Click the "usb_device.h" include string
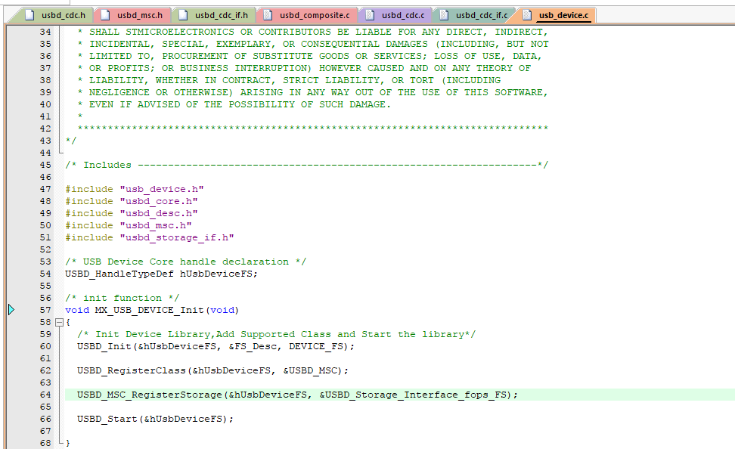The height and width of the screenshot is (449, 735). [x=162, y=189]
